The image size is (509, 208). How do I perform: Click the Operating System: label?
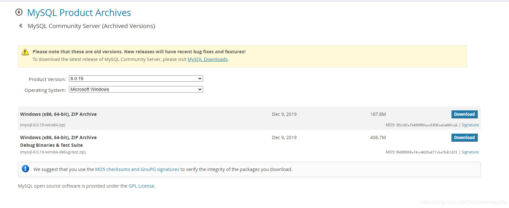click(45, 90)
